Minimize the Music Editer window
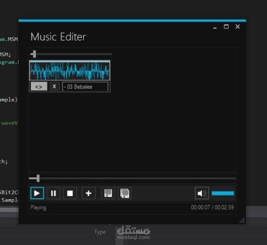 click(x=215, y=27)
